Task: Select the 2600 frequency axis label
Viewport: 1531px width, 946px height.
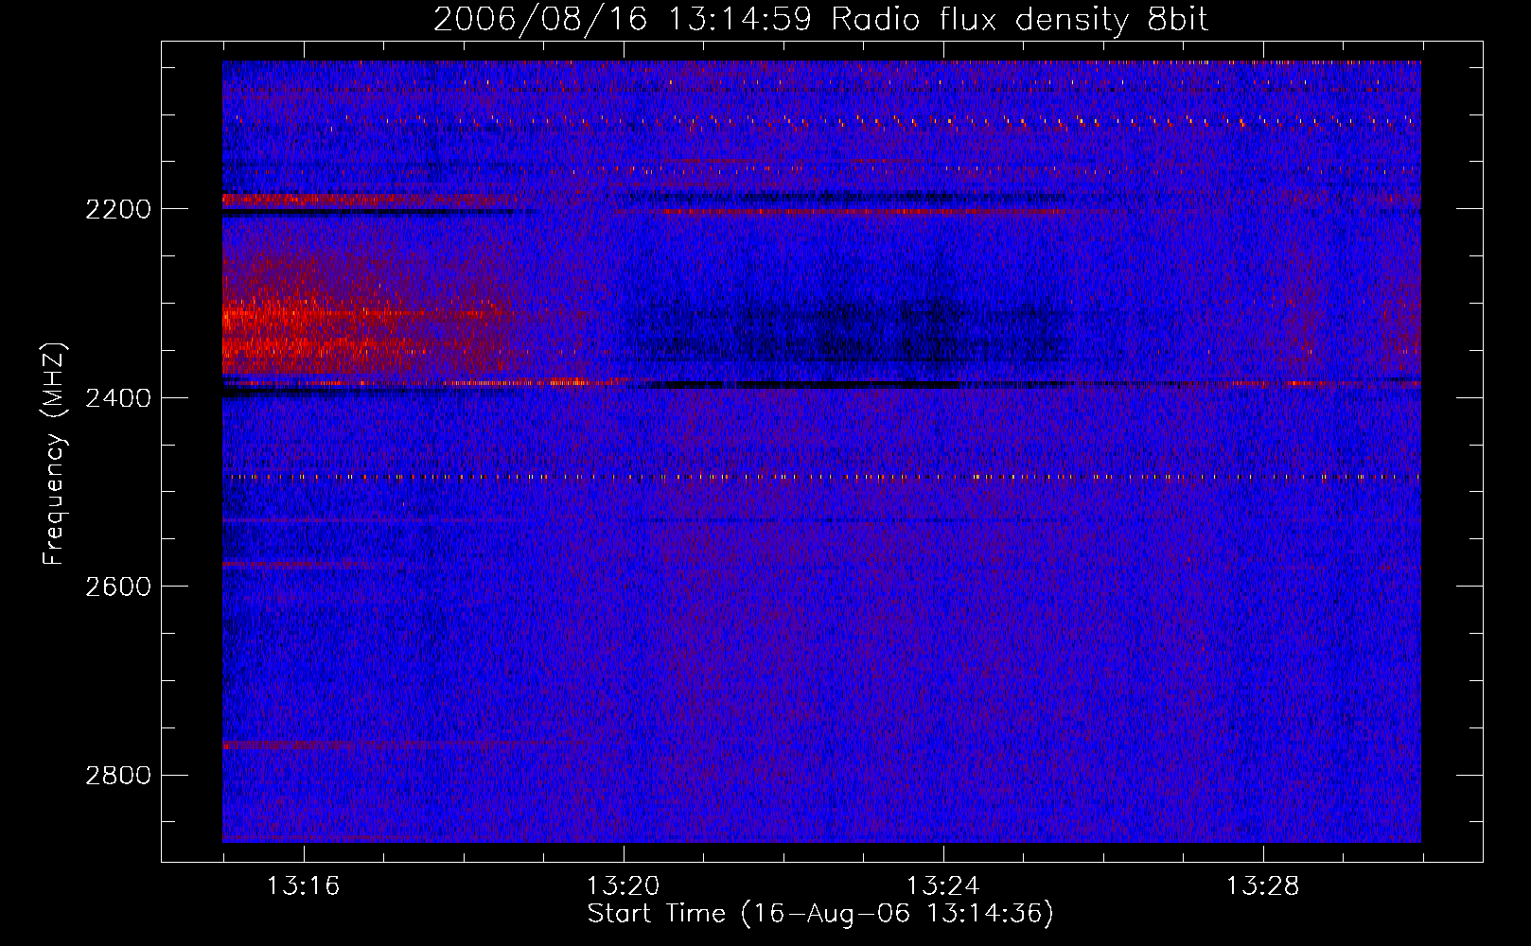Action: pyautogui.click(x=118, y=587)
